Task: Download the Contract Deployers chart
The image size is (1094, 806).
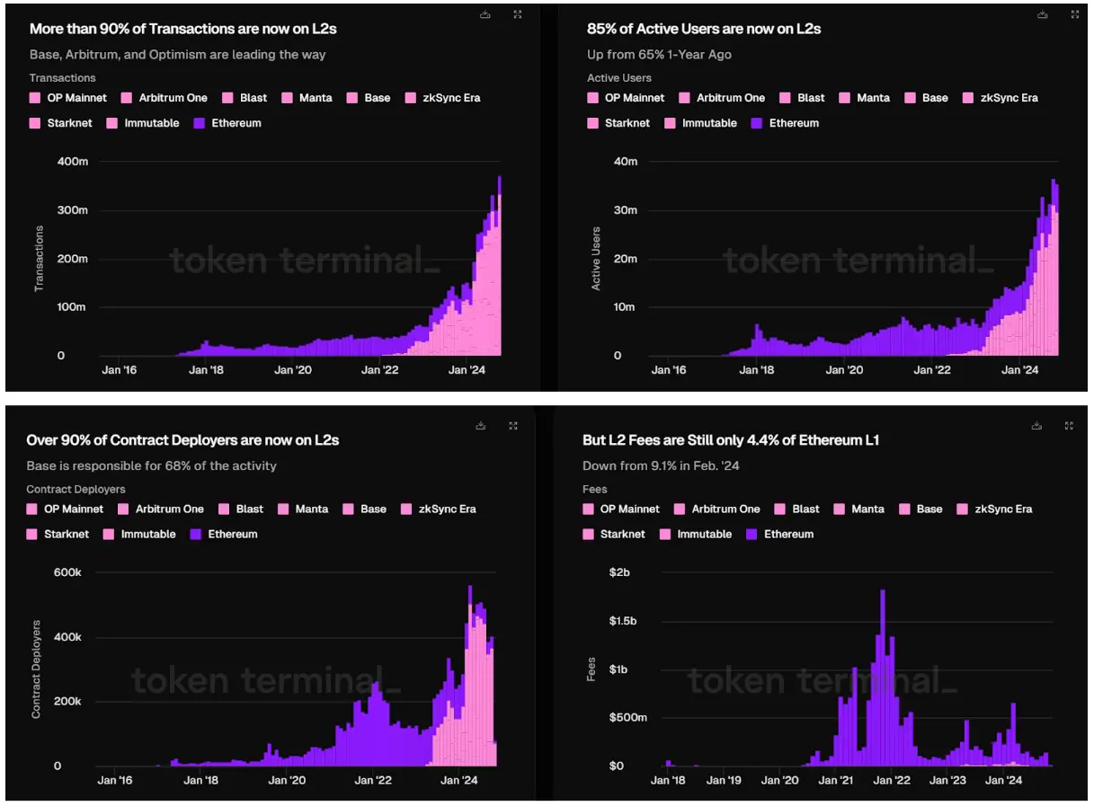Action: point(482,425)
